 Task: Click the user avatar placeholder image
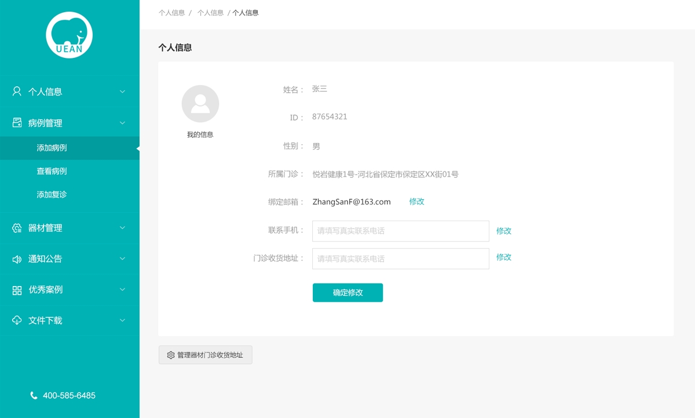[200, 104]
